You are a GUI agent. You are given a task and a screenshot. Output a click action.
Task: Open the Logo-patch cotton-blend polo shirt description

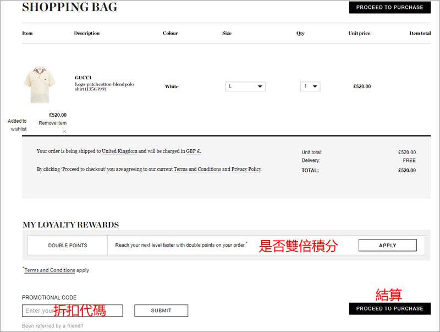point(104,86)
